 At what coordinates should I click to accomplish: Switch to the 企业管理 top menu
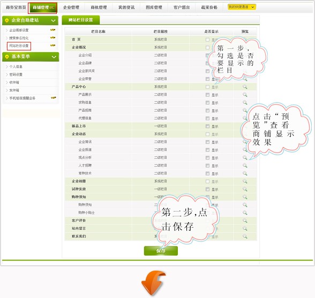point(71,8)
